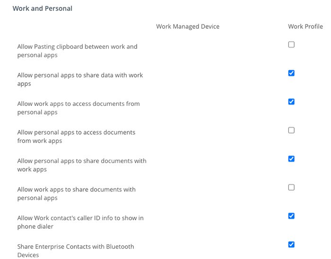Uncheck personal apps share data with work apps

(x=291, y=73)
